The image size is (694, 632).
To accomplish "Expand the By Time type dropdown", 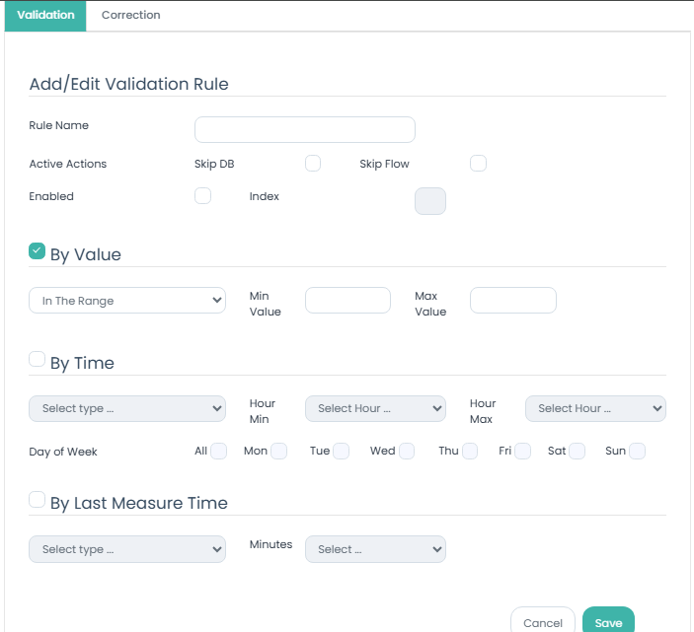I will (x=127, y=408).
